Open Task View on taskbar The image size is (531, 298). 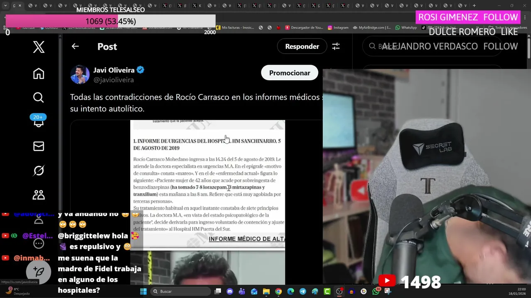[218, 291]
